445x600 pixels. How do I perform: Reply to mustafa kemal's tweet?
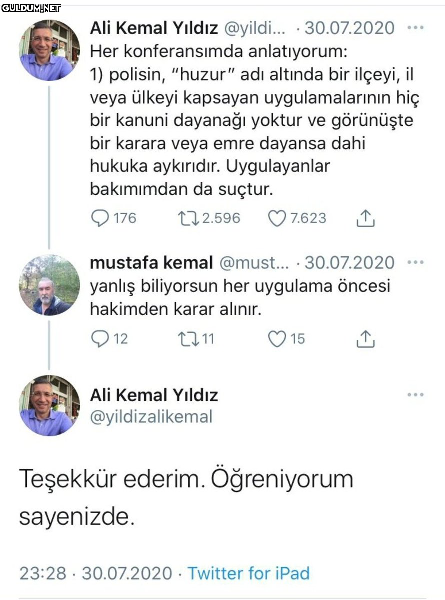pos(101,339)
